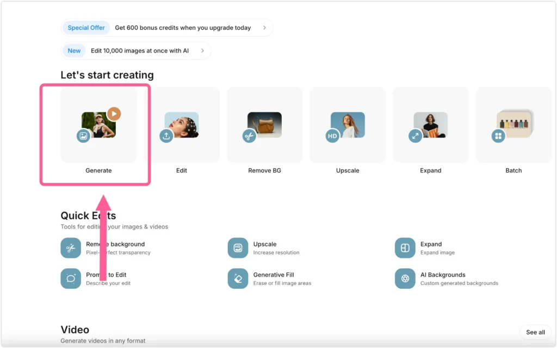Open the Upscale card portrait thumbnail
557x348 pixels.
(348, 125)
